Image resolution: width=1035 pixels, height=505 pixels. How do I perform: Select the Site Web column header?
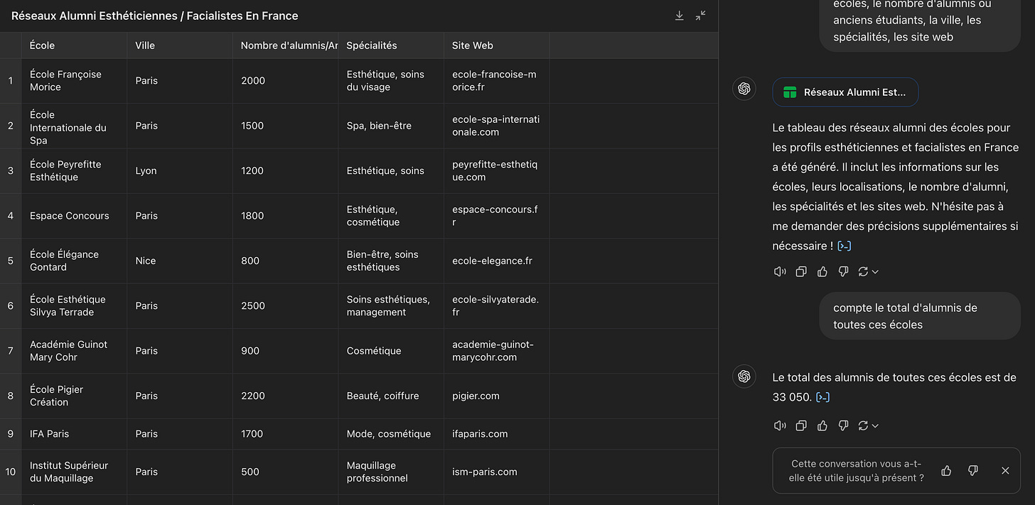click(497, 45)
